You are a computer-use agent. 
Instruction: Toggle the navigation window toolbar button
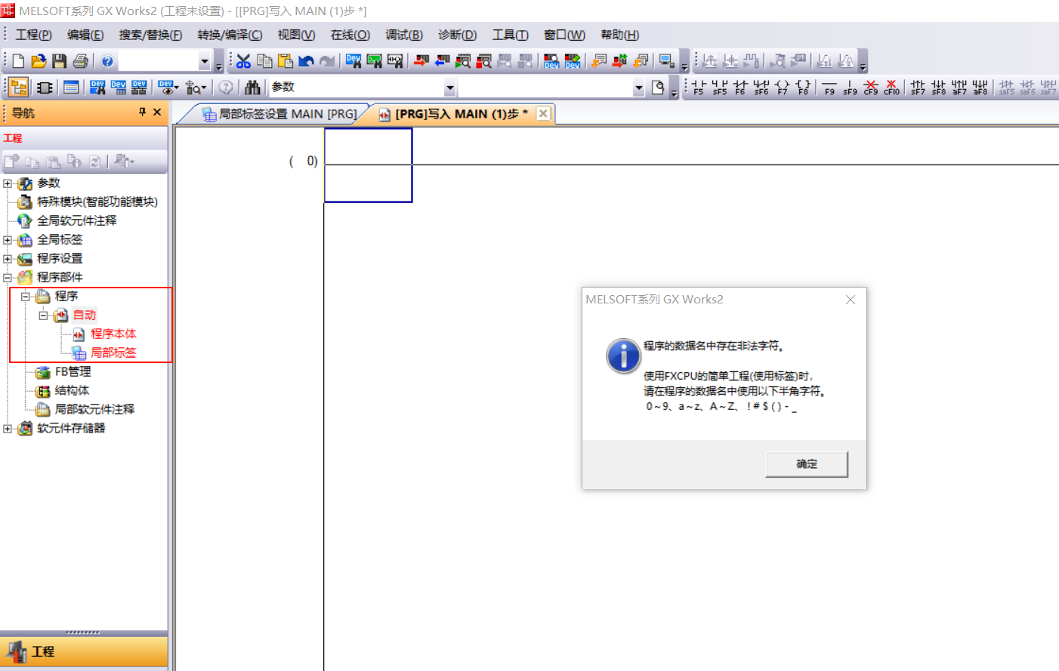(x=19, y=88)
